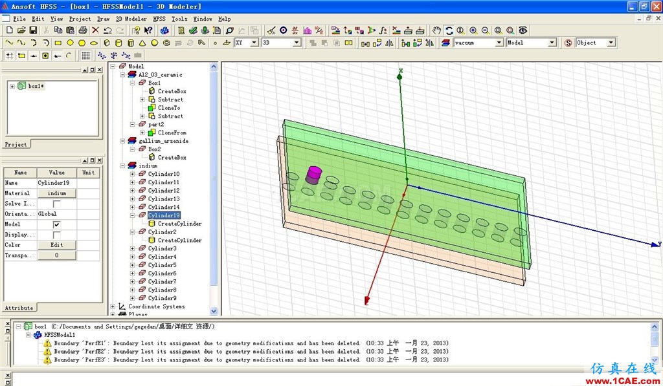
Task: Expand the Cylinder10 tree node
Action: tap(132, 174)
